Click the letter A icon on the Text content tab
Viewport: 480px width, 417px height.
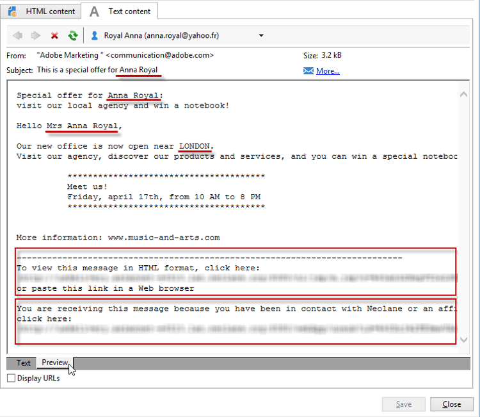(94, 12)
